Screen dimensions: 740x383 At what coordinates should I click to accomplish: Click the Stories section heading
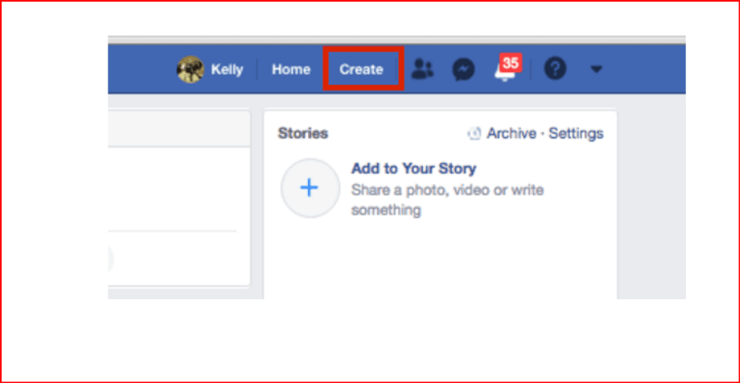303,133
